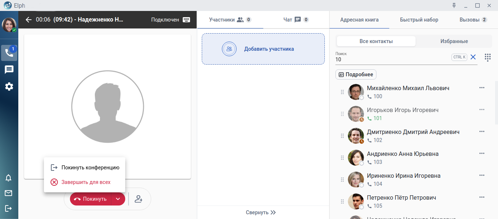Screen dimensions: 498x219
Task: Choose Завершить для всех menu item
Action: pos(86,182)
